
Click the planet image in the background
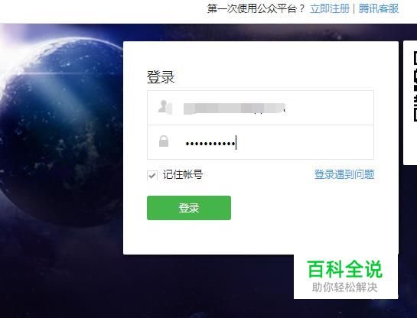click(61, 131)
